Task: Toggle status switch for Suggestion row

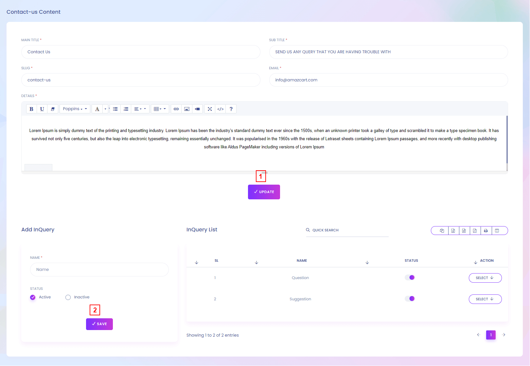Action: (x=410, y=299)
